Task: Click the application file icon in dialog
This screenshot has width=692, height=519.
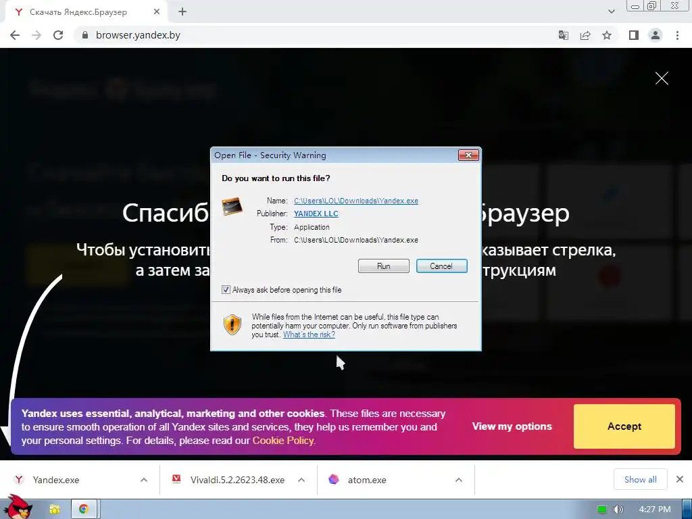Action: 232,206
